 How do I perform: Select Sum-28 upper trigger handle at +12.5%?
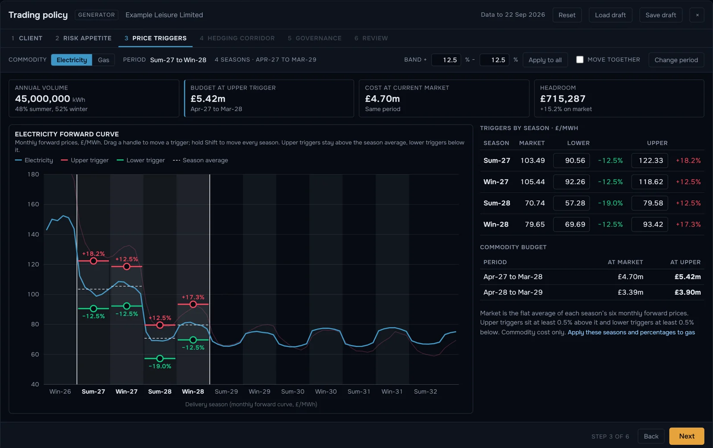coord(160,325)
